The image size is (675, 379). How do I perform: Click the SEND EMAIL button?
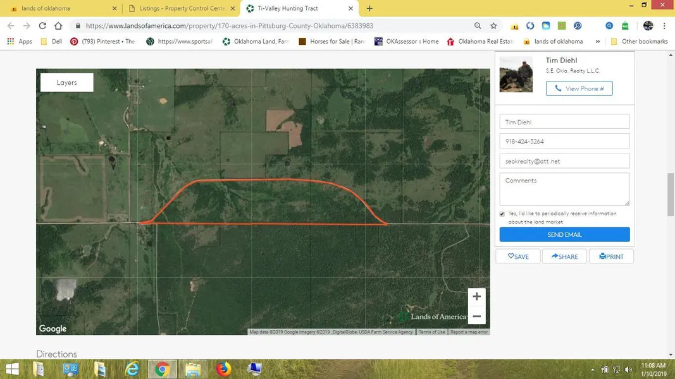click(x=564, y=234)
